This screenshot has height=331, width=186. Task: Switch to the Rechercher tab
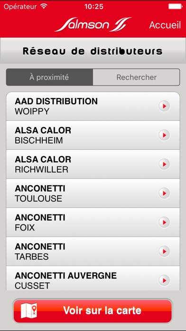click(x=136, y=77)
